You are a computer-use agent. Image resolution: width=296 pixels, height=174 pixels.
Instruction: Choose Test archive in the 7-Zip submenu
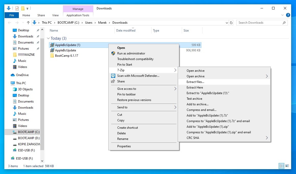coord(224,99)
